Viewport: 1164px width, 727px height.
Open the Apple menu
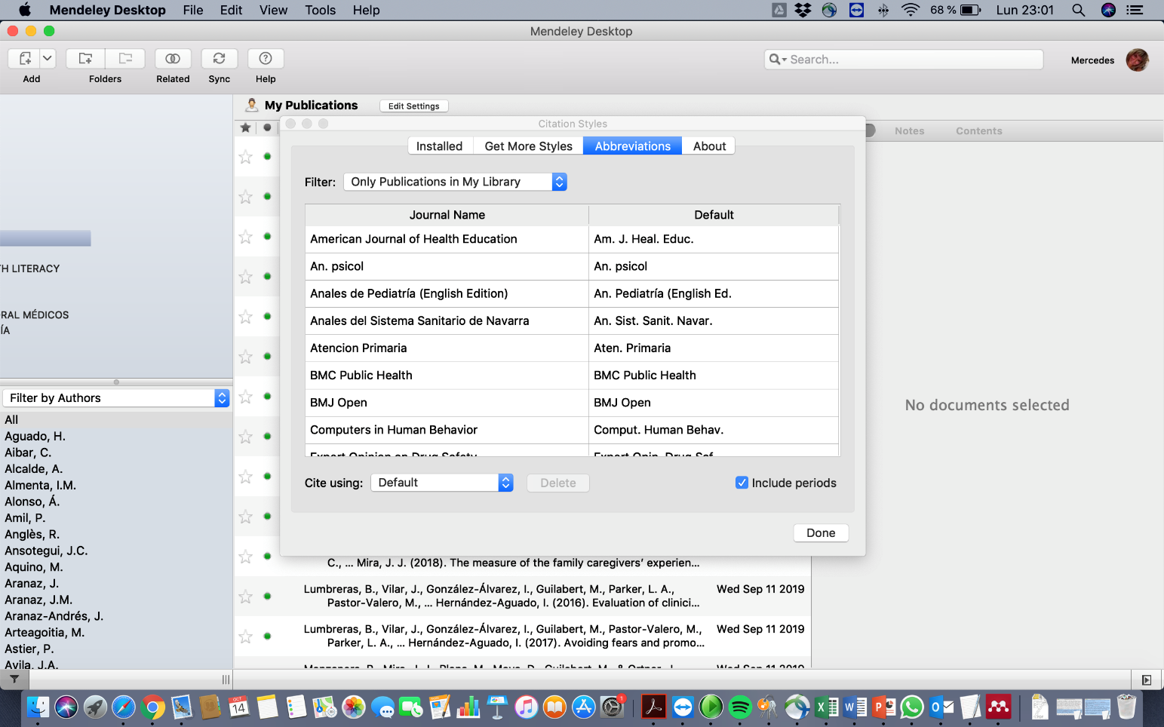click(24, 10)
